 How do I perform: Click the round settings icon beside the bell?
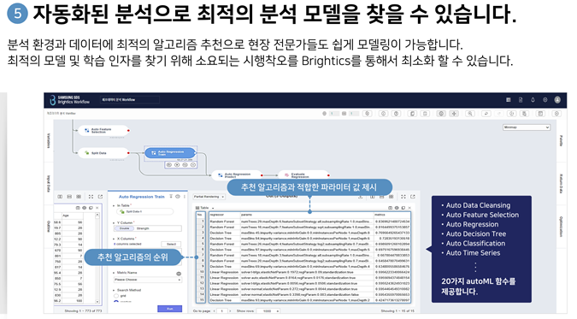pyautogui.click(x=545, y=100)
